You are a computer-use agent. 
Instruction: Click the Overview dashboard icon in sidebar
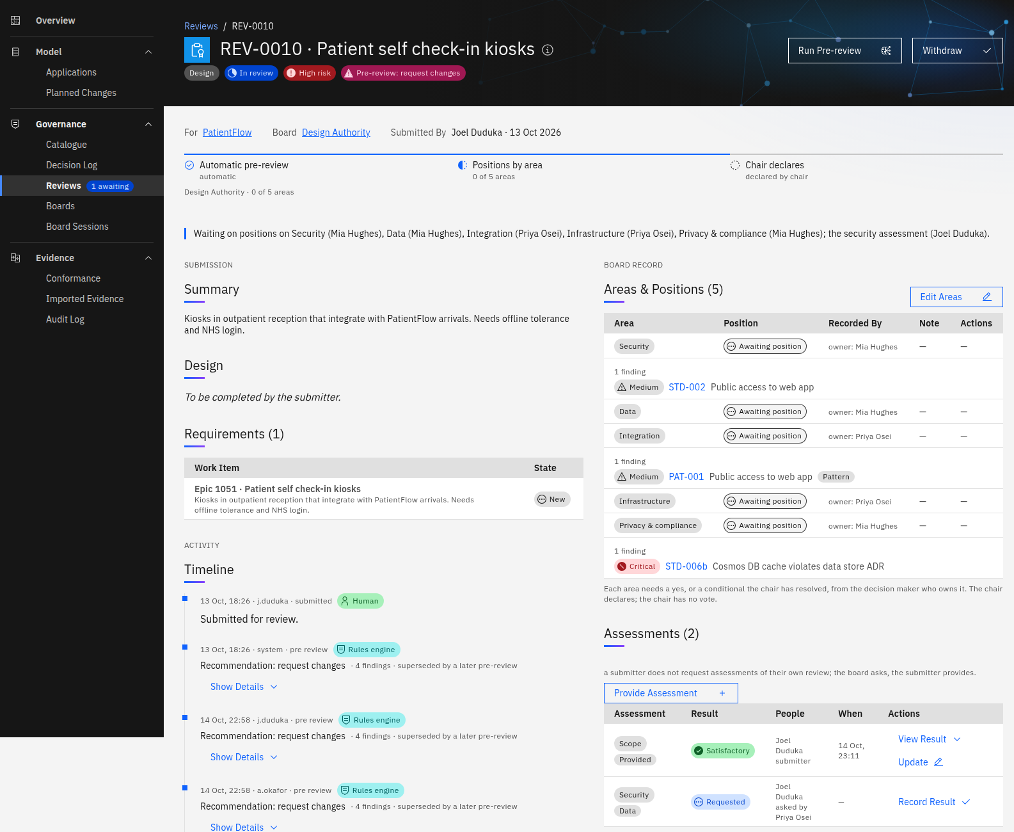pyautogui.click(x=15, y=20)
